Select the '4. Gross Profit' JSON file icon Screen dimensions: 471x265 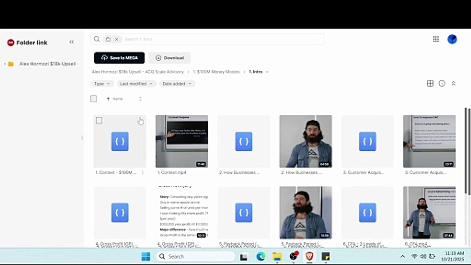pos(120,212)
